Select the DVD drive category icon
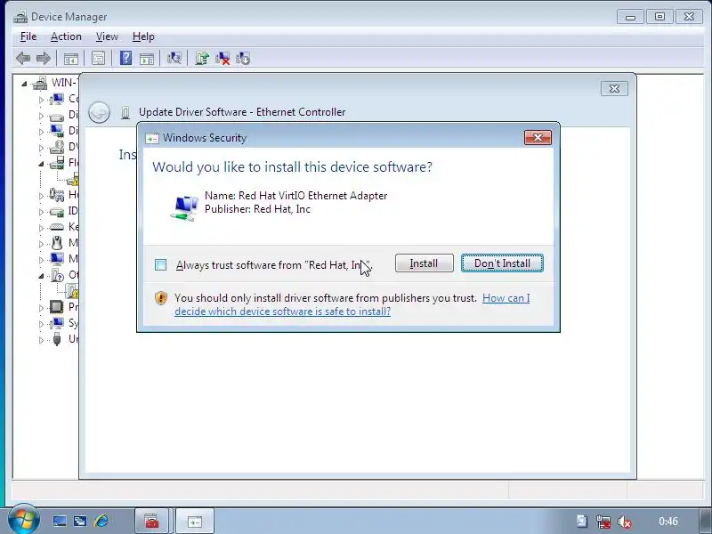This screenshot has height=534, width=712. 57,147
